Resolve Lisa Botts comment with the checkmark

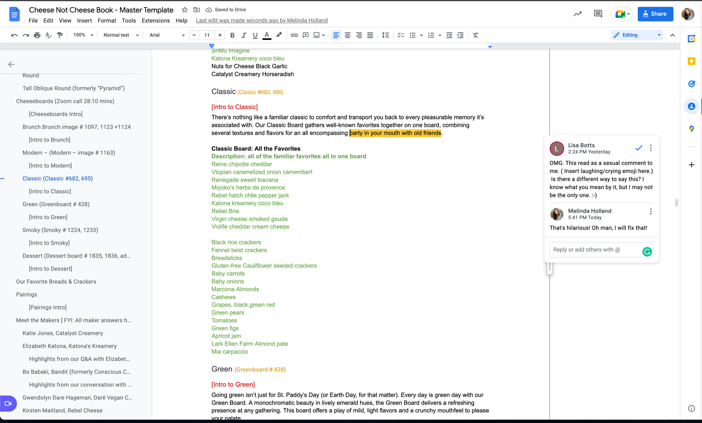(x=639, y=148)
